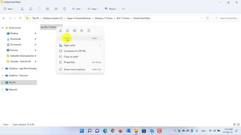Click the Cut icon in the toolbar
The width and height of the screenshot is (241, 135).
click(x=22, y=9)
